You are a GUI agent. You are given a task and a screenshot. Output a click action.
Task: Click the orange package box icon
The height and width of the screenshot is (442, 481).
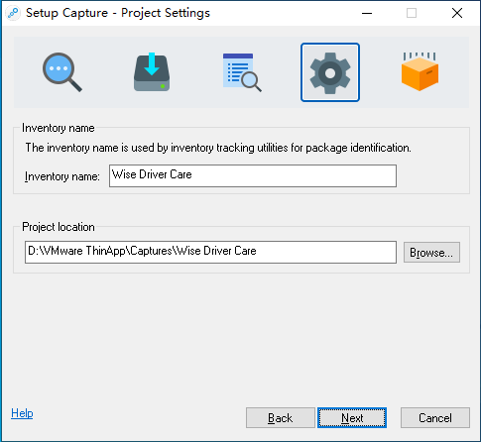click(x=420, y=71)
